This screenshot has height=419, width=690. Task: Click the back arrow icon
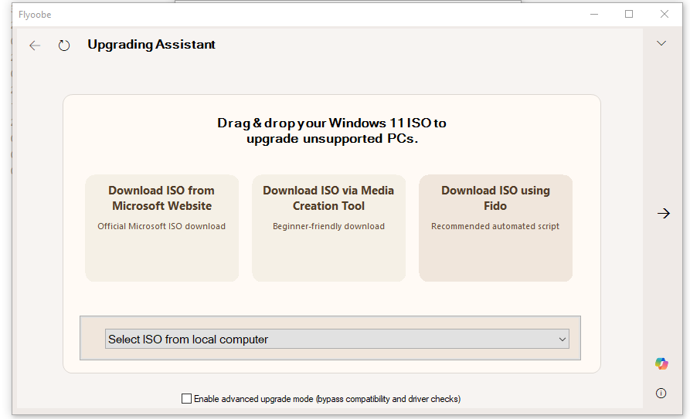point(35,46)
